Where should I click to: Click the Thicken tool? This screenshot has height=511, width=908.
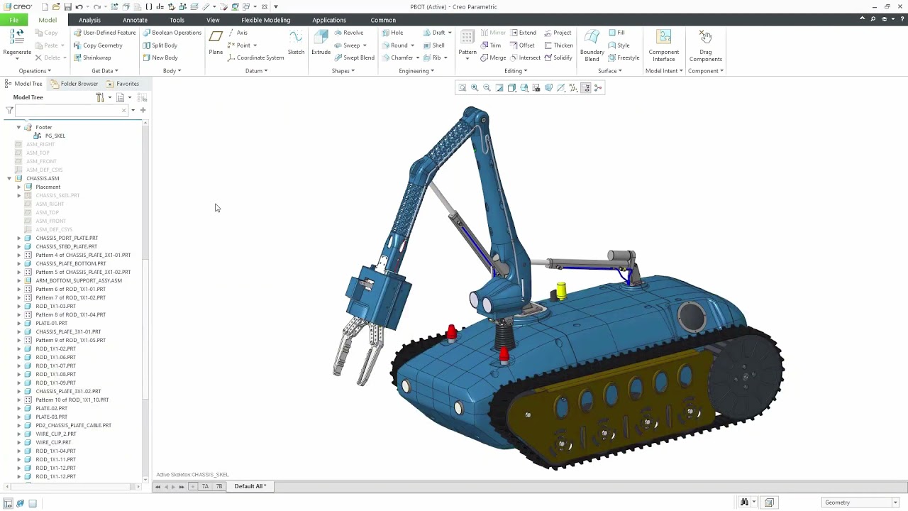coord(558,45)
